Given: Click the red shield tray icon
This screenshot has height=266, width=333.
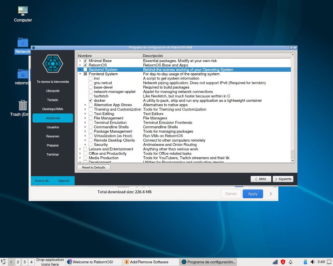Looking at the screenshot, I should [283, 262].
